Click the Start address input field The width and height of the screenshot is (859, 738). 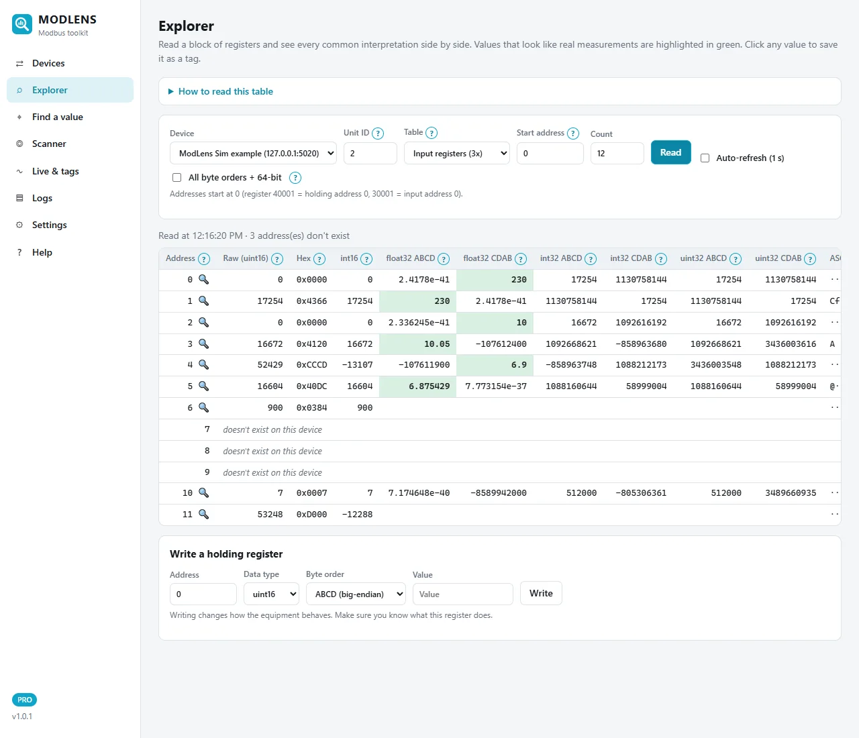coord(550,153)
